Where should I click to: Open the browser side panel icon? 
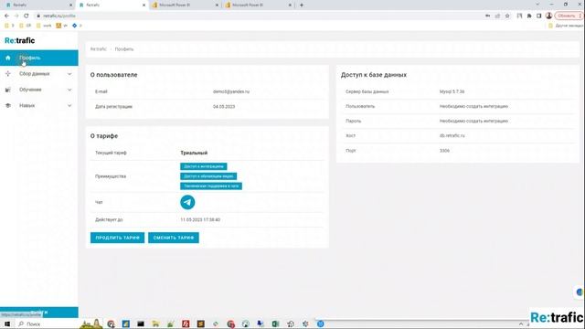coord(538,16)
